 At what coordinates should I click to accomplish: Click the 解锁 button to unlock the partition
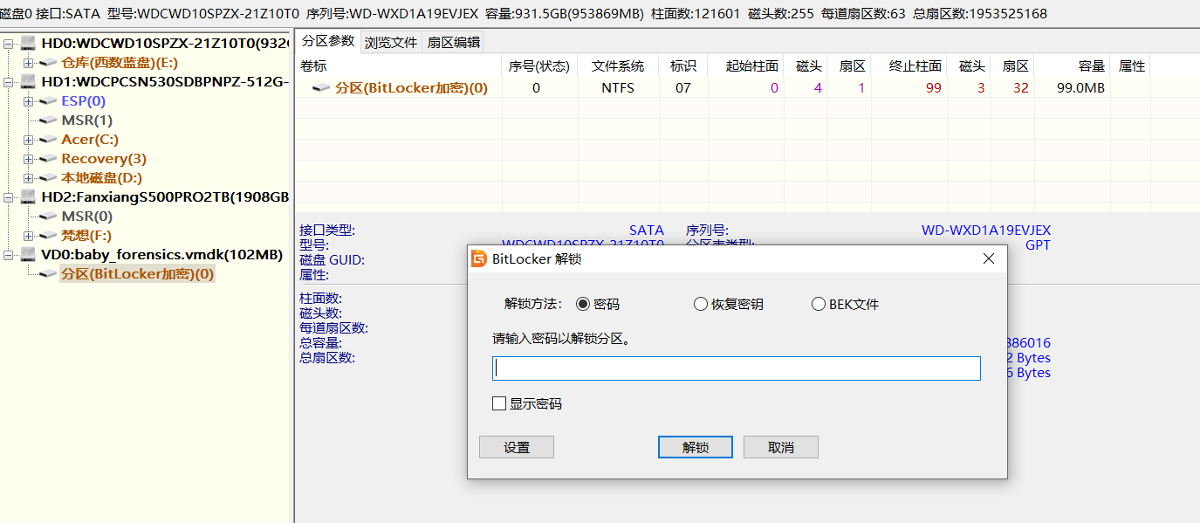tap(696, 447)
